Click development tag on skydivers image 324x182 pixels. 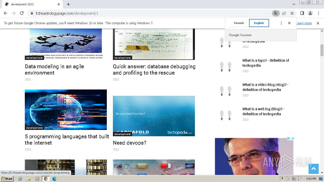34,58
